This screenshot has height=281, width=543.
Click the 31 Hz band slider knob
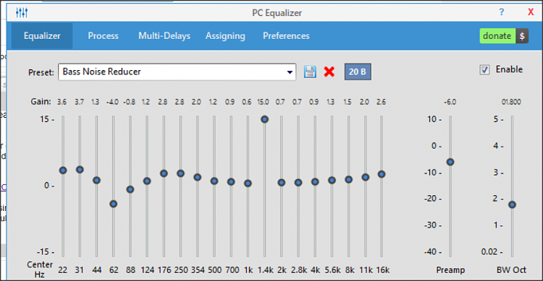point(80,170)
